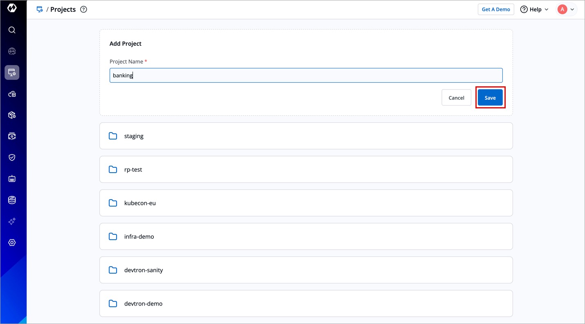This screenshot has width=585, height=324.
Task: Open search from the left sidebar
Action: coord(12,30)
